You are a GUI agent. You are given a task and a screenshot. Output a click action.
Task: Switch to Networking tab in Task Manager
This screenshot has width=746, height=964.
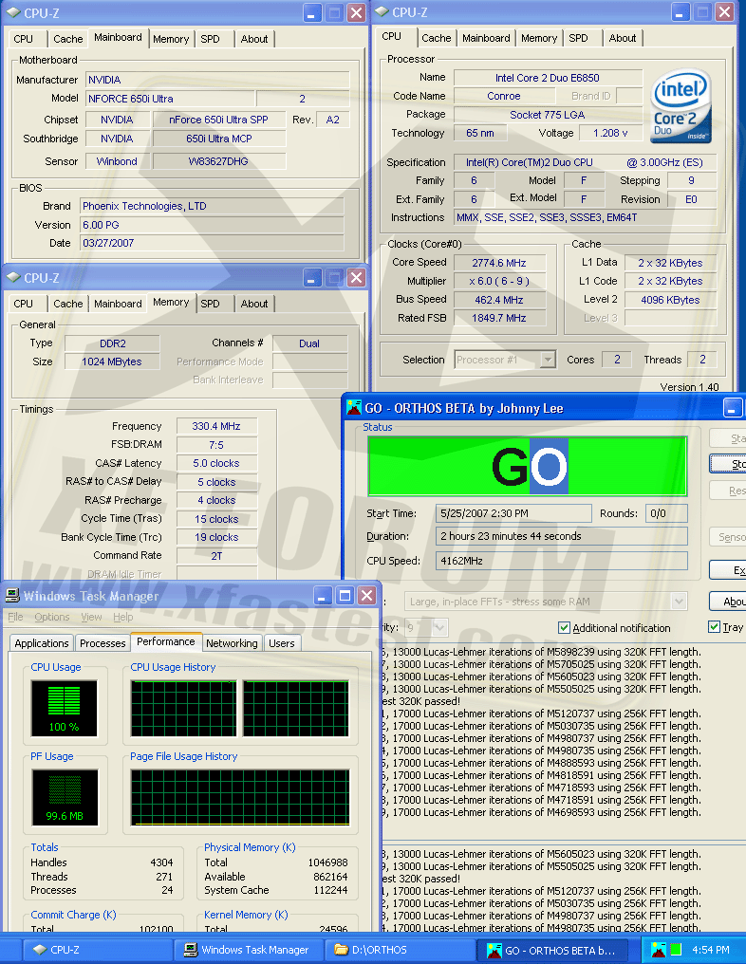point(232,643)
